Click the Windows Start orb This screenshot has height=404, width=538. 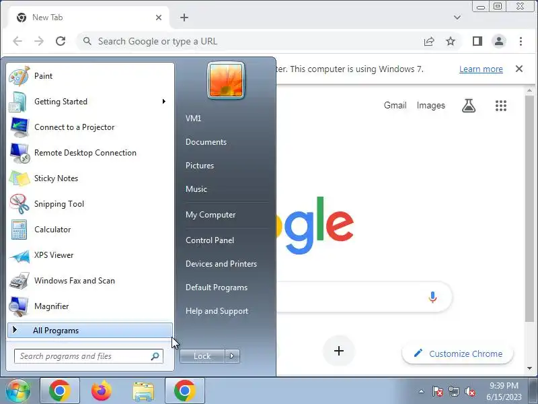18,391
